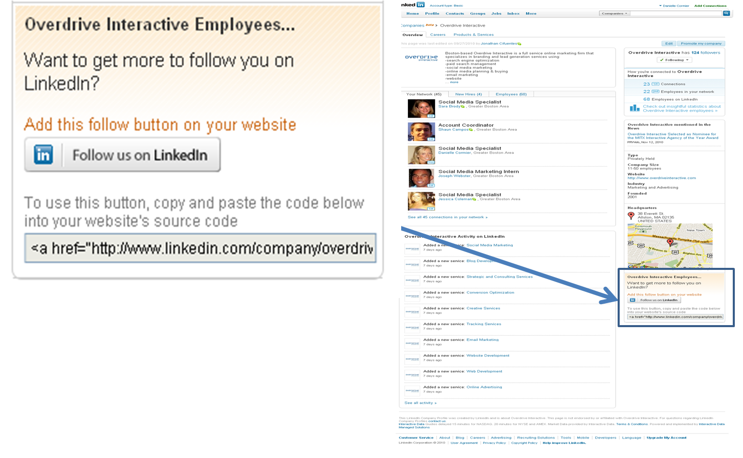This screenshot has width=743, height=458.
Task: Click Overdrive logo beside Tracking Services activity
Action: point(412,328)
